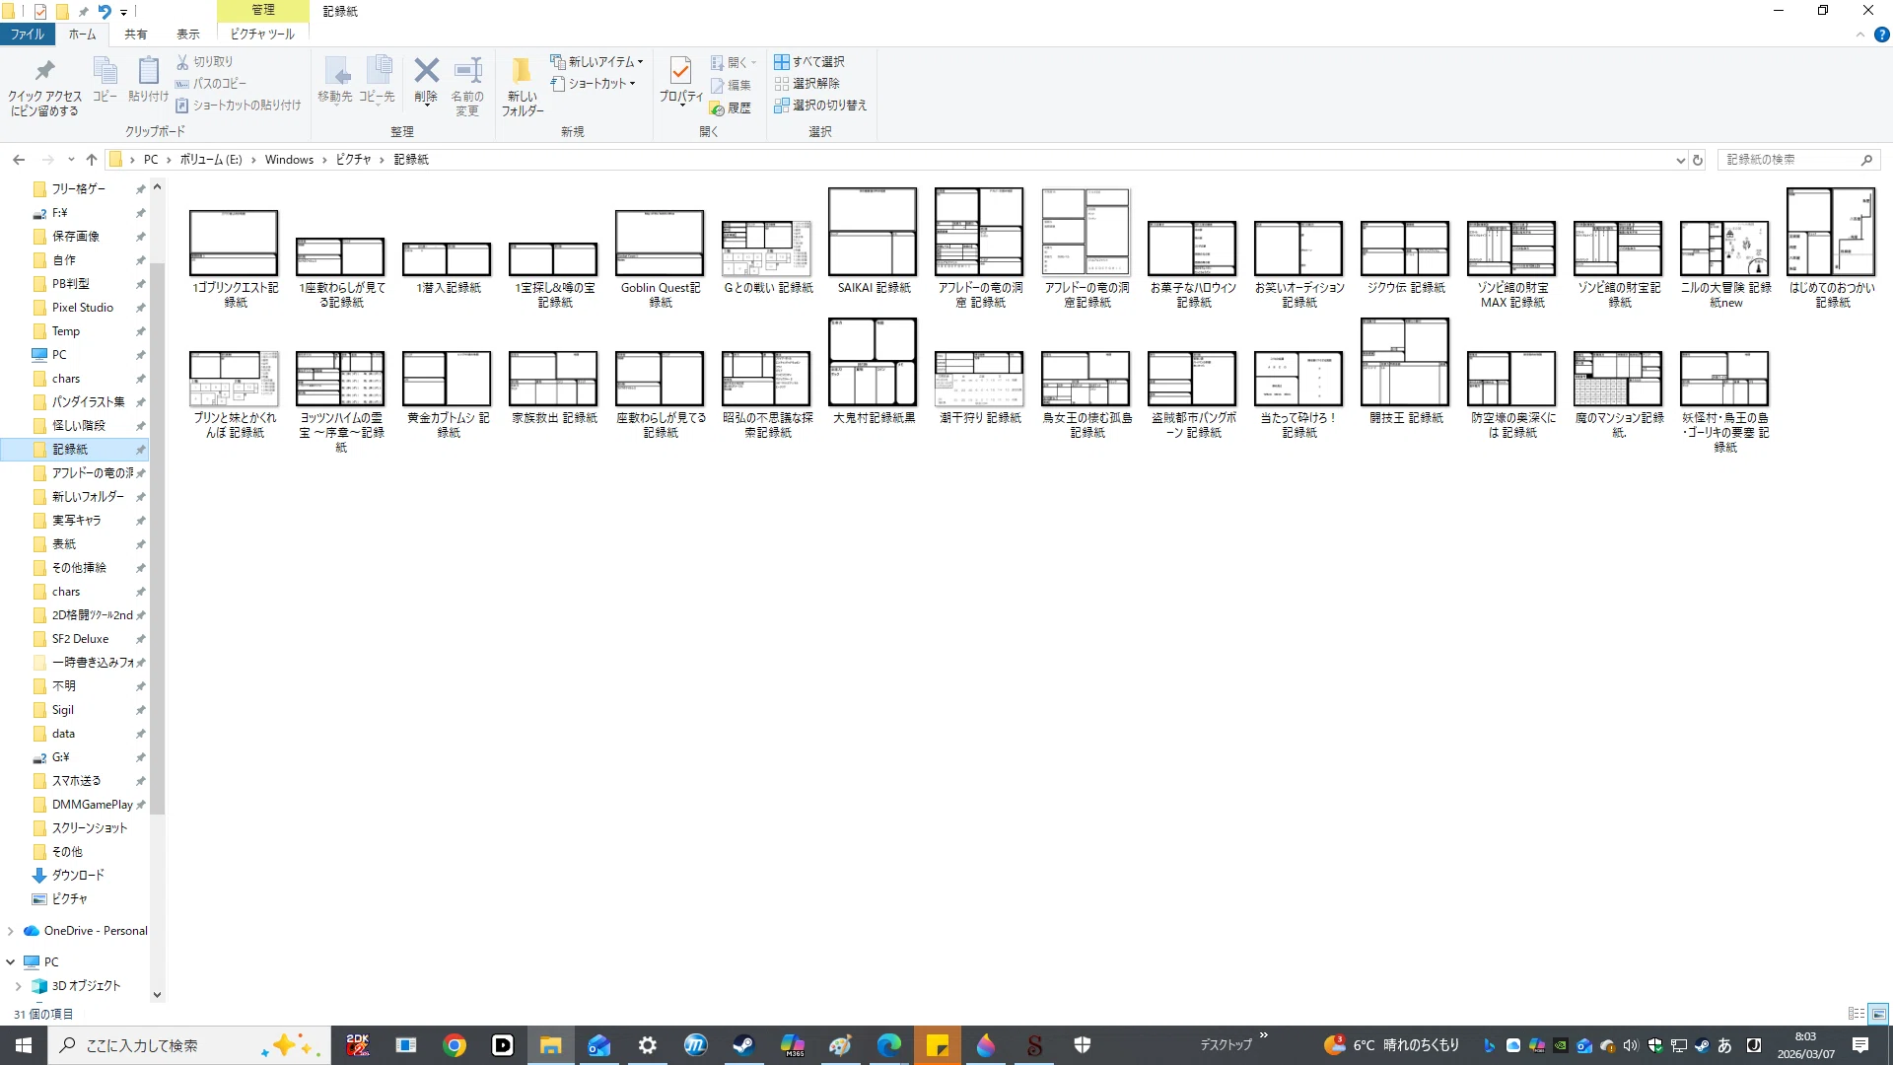Open Steam from the taskbar
This screenshot has width=1893, height=1065.
point(743,1045)
